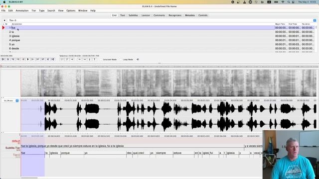
Task: Click the default tier label in timeline
Action: [15, 141]
